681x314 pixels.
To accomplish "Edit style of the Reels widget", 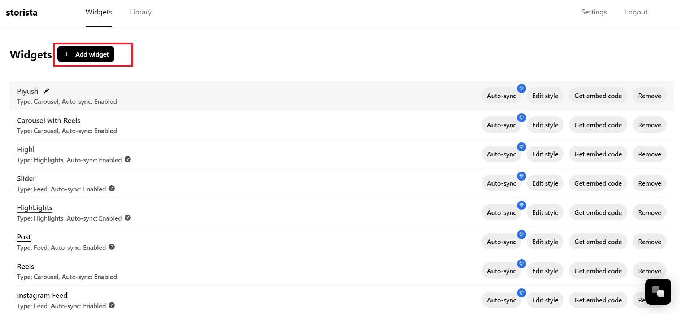I will 545,271.
